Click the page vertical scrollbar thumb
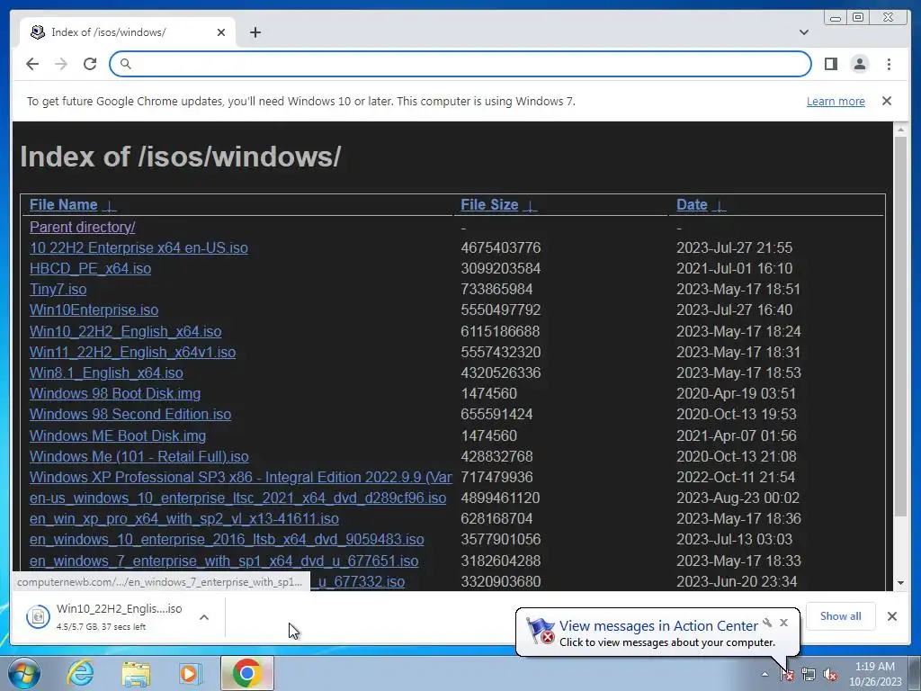 (x=900, y=326)
